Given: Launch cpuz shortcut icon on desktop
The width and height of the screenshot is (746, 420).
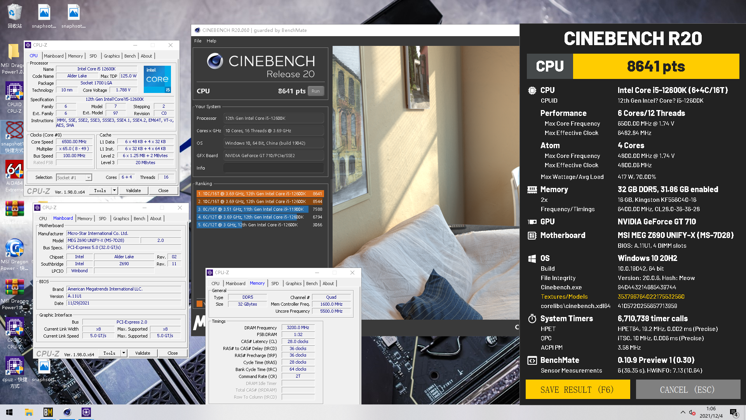Looking at the screenshot, I should point(14,372).
